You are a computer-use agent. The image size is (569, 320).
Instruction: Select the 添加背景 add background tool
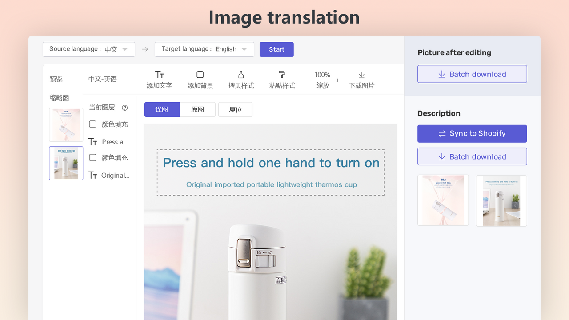[x=200, y=79]
